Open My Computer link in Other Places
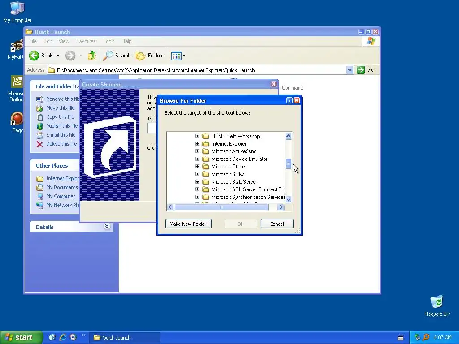459x344 pixels. [61, 196]
